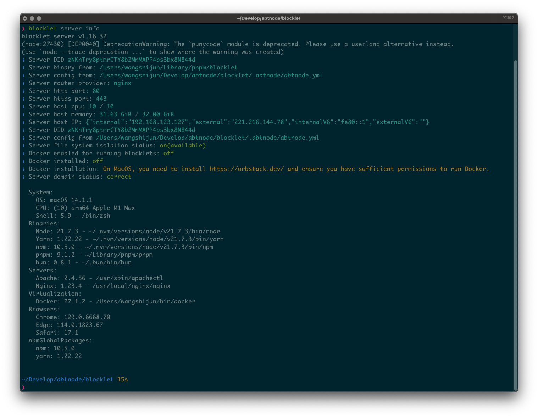Click the abtnode.yml path after 'config from:'
538x418 pixels.
coord(211,76)
